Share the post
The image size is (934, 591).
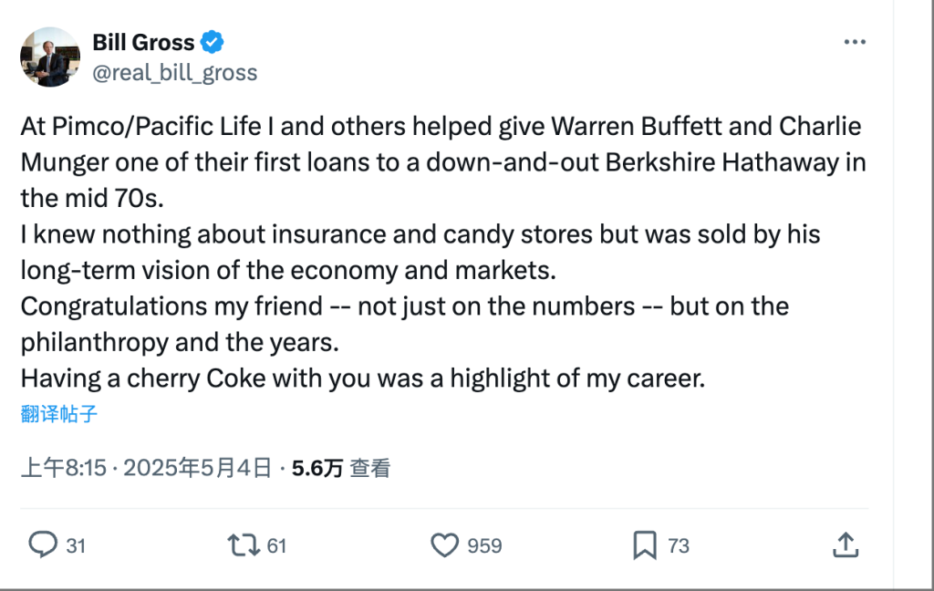(x=846, y=544)
